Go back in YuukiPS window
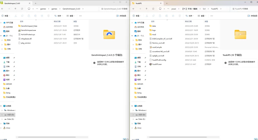This screenshot has width=258, height=140. point(134,9)
